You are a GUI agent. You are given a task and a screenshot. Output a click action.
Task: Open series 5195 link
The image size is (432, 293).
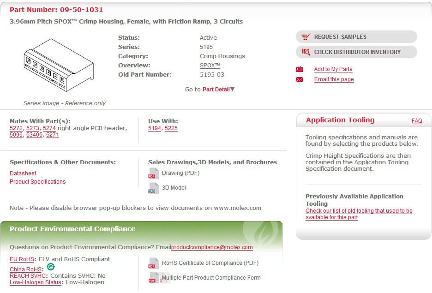coord(206,47)
